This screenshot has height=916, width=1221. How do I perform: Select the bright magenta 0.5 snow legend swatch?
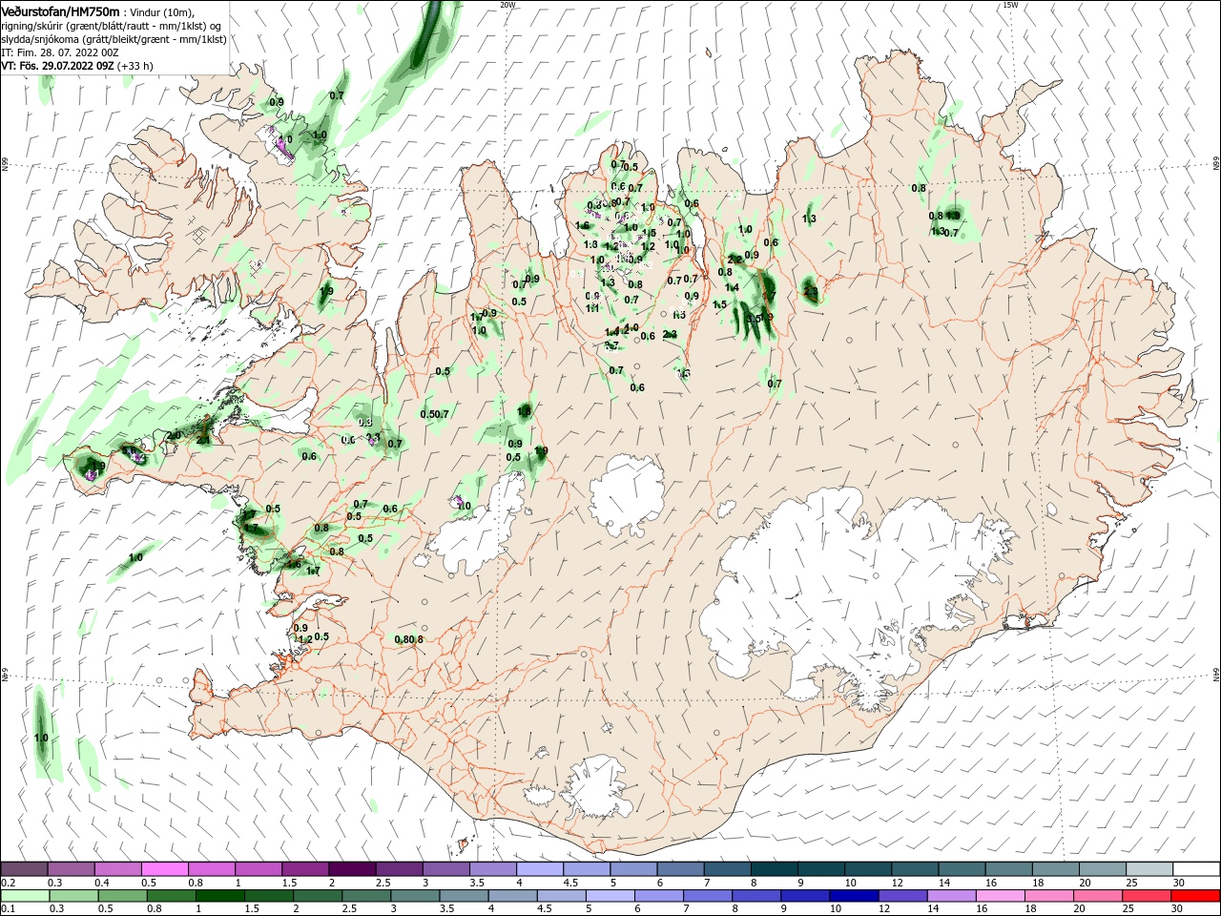tap(164, 869)
